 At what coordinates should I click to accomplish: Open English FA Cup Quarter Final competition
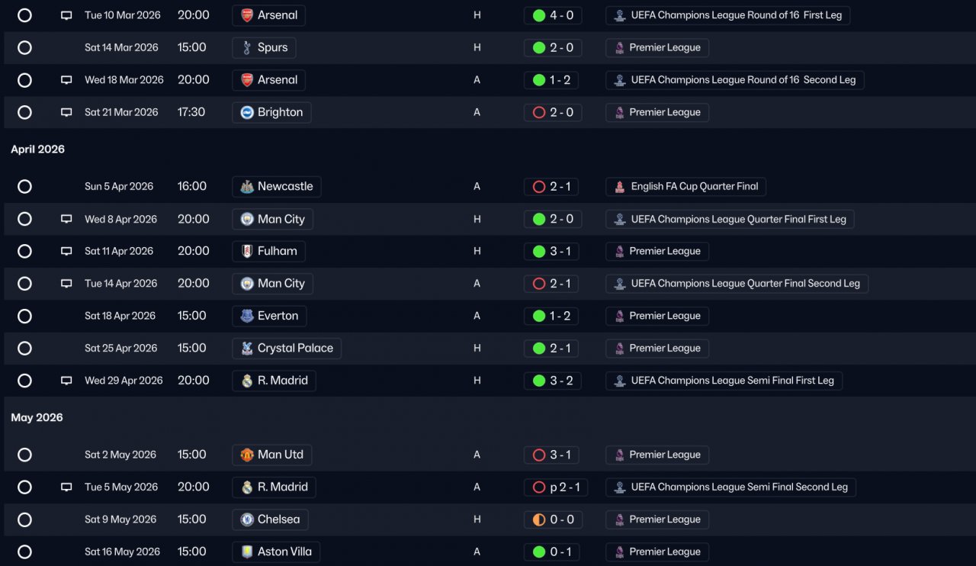(685, 187)
